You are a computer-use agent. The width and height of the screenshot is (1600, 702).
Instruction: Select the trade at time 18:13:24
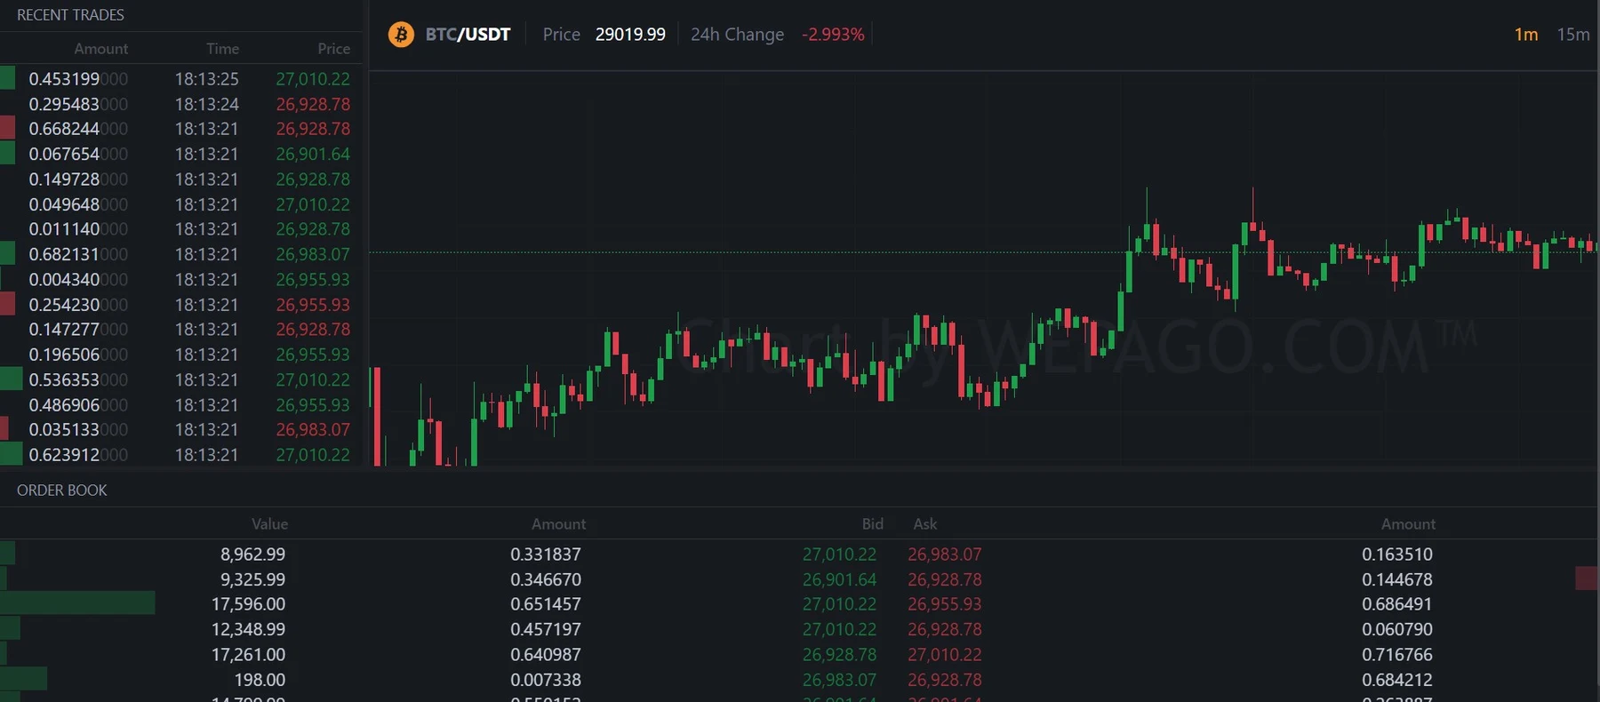pos(181,104)
